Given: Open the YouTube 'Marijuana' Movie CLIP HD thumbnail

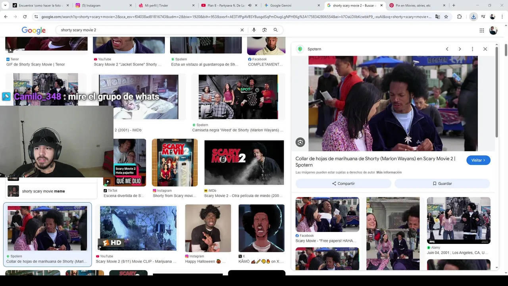Looking at the screenshot, I should (138, 228).
